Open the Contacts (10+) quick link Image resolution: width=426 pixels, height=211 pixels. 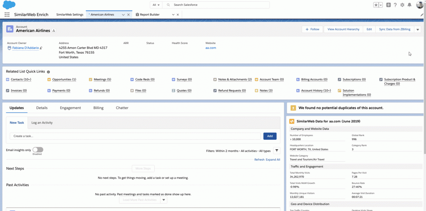pos(21,79)
